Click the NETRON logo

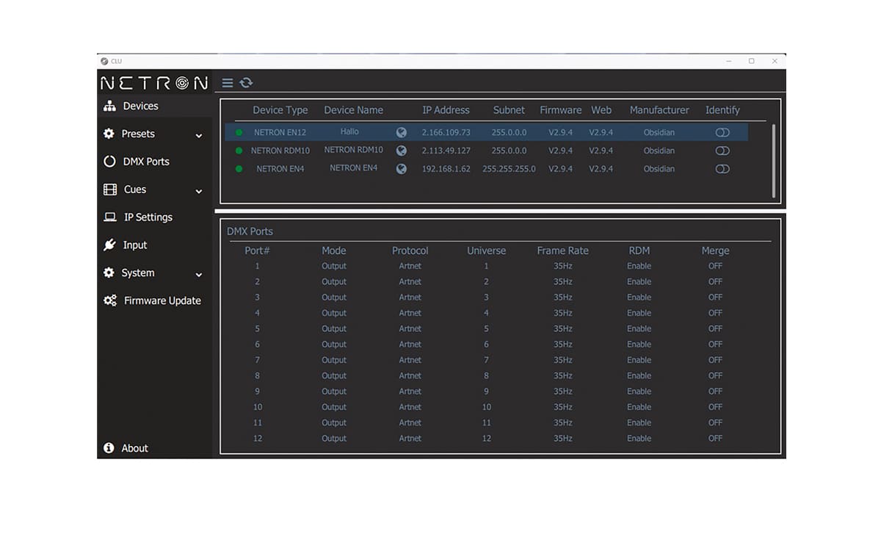click(154, 83)
